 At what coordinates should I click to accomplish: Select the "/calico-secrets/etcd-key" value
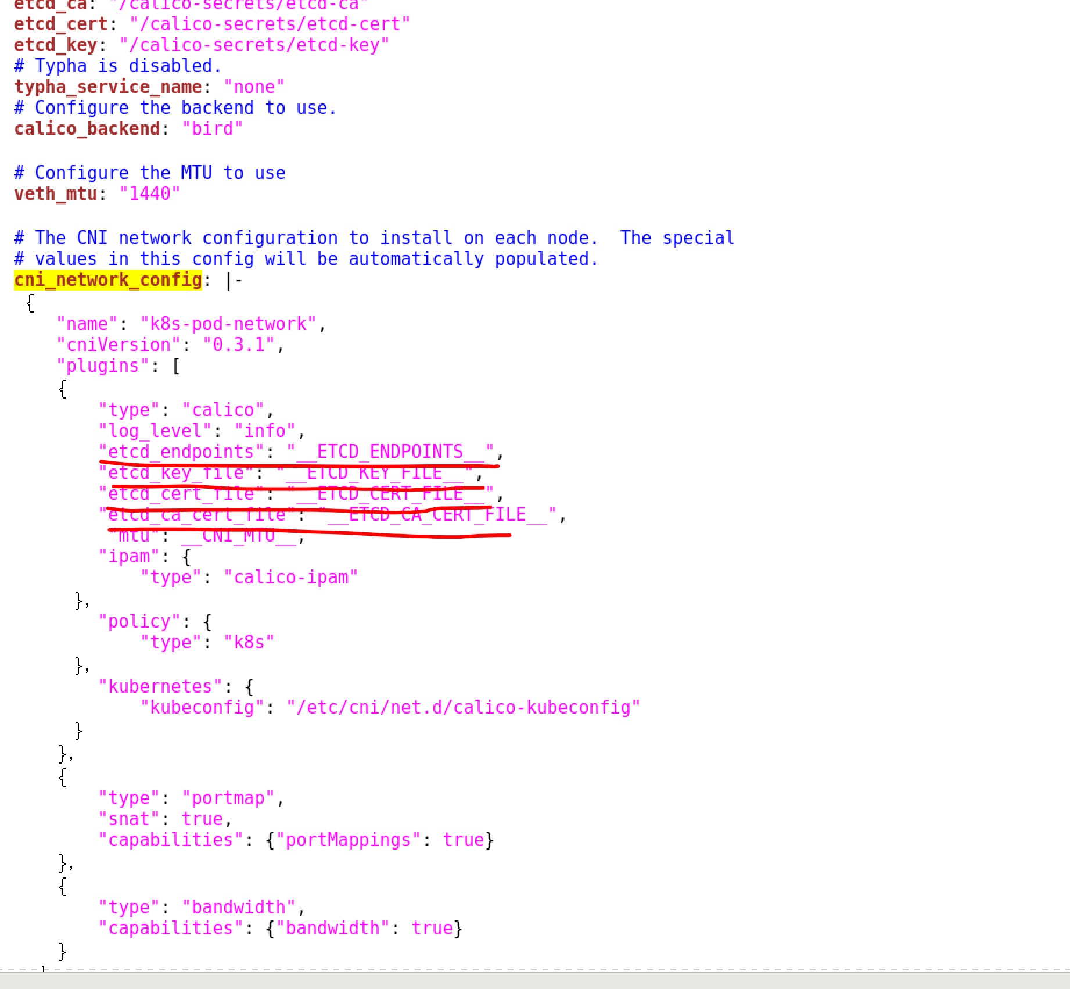click(254, 45)
